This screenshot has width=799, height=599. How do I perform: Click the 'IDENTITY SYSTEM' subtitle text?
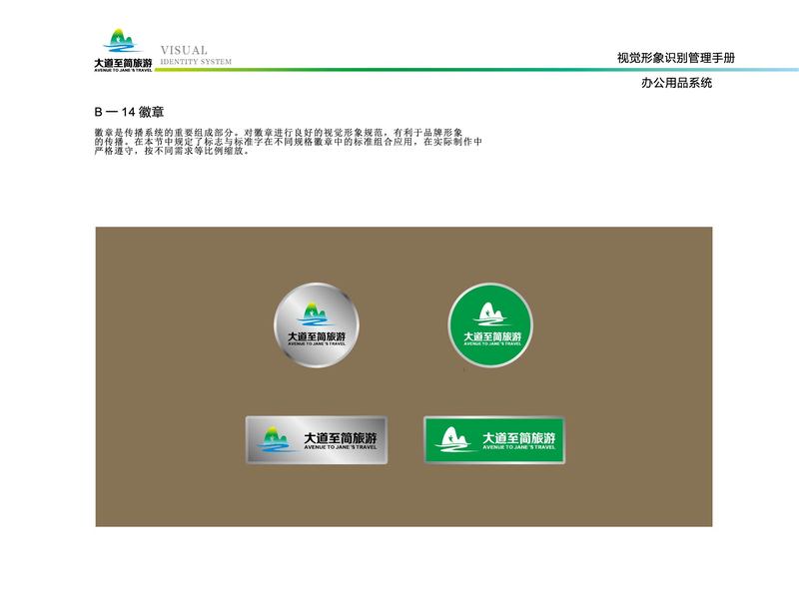click(196, 62)
